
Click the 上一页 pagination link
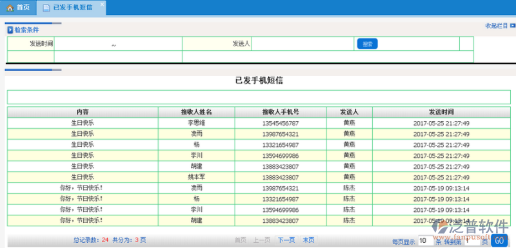tap(262, 240)
